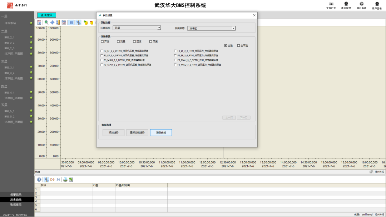386x217 pixels.
Task: Collapse the 四层 group in sidebar
Action: coord(4,86)
